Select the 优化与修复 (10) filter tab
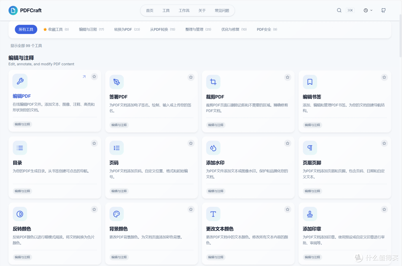This screenshot has width=402, height=266. [234, 29]
